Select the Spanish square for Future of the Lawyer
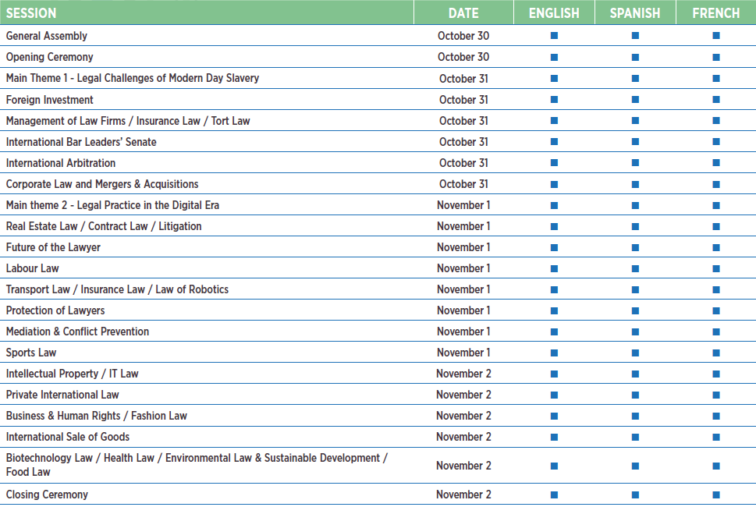This screenshot has height=507, width=756. pyautogui.click(x=635, y=247)
